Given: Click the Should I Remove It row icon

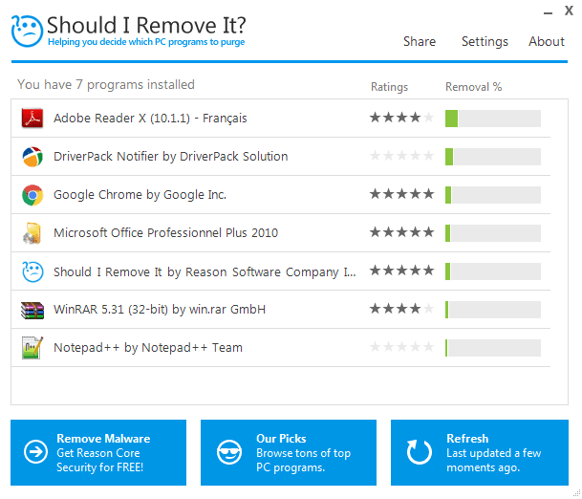Looking at the screenshot, I should (x=32, y=271).
